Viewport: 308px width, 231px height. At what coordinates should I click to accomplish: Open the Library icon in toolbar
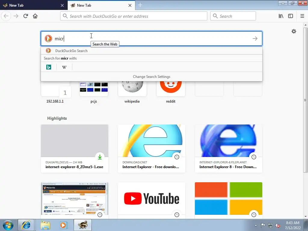281,16
